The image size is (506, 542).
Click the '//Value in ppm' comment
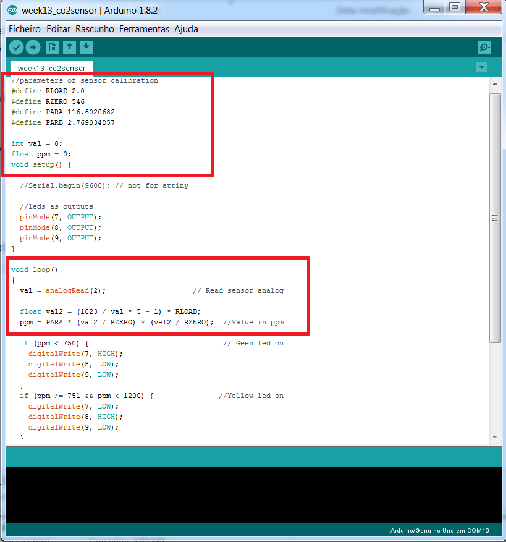[x=253, y=322]
